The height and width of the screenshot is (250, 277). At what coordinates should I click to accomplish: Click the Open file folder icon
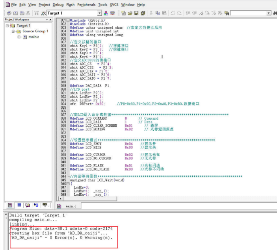click(130, 13)
